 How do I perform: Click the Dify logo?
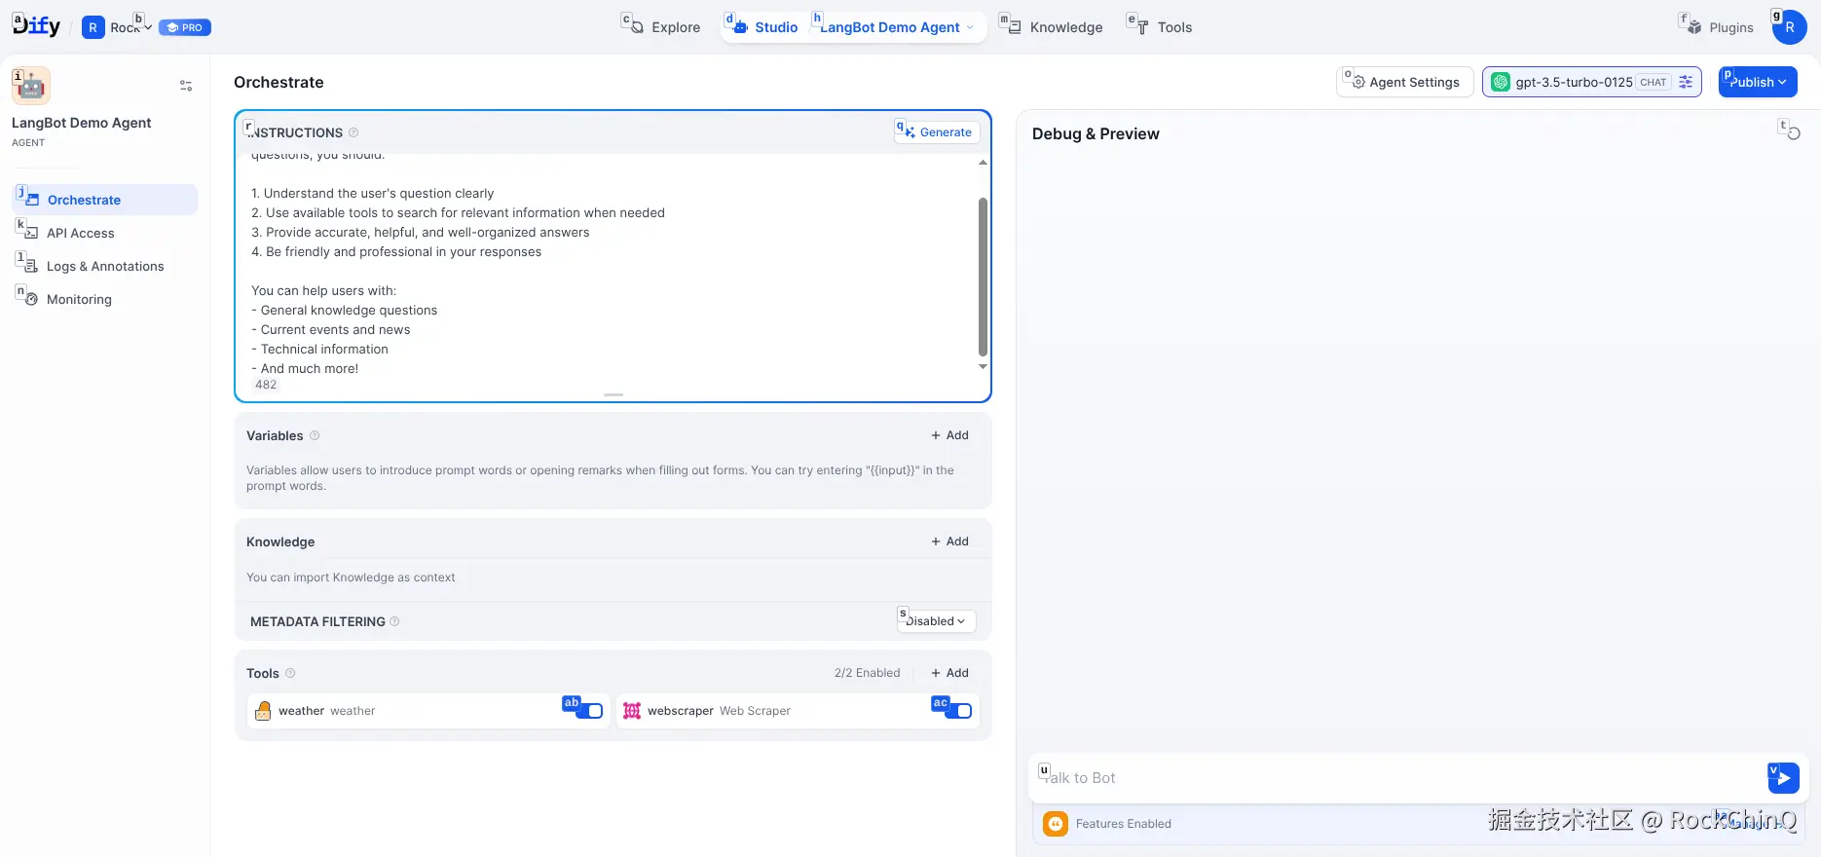[x=36, y=26]
